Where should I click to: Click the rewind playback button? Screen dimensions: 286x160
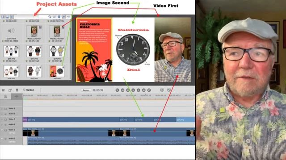click(122, 90)
